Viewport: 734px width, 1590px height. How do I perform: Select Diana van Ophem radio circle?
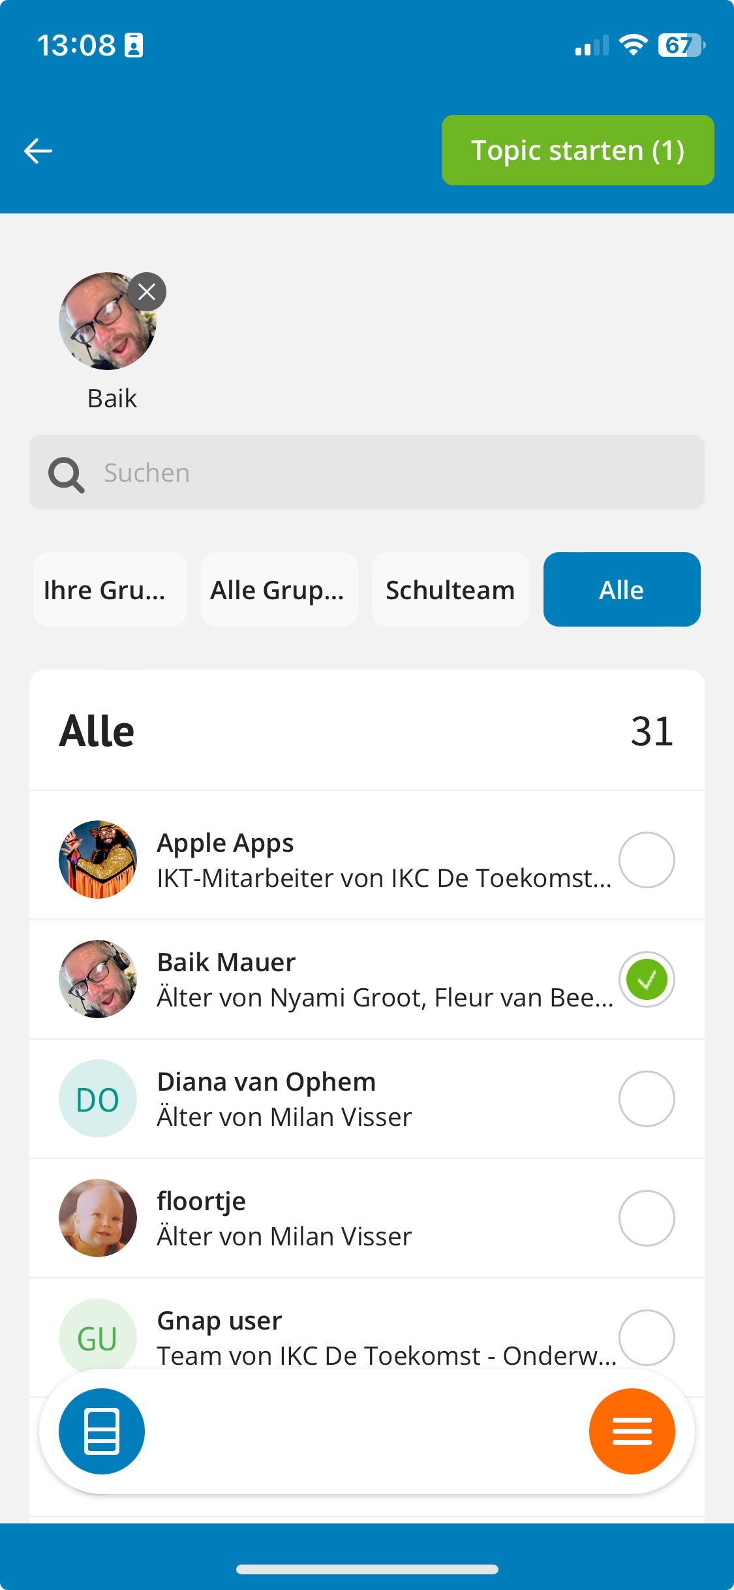647,1099
